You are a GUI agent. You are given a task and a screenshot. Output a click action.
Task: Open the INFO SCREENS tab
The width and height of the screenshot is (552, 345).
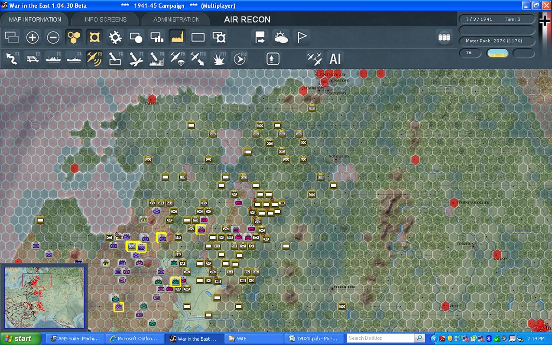(x=106, y=20)
